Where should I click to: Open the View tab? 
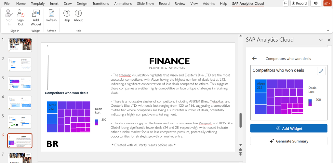tap(194, 3)
